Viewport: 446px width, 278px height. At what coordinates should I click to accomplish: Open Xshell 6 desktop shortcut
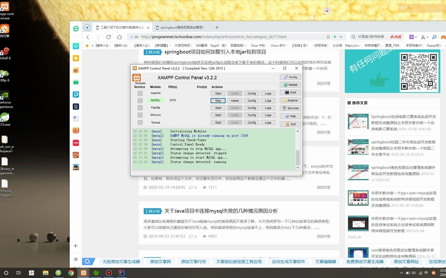click(x=5, y=54)
